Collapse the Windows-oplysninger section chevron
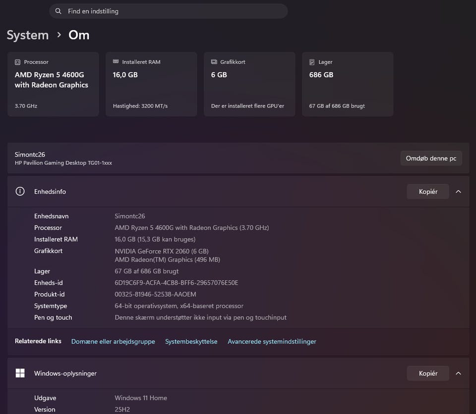476x414 pixels. (458, 373)
